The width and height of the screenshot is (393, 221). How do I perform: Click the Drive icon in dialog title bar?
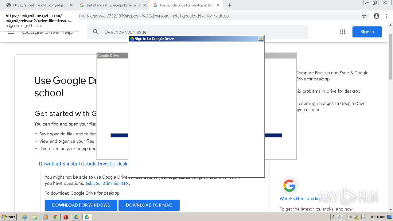(132, 39)
